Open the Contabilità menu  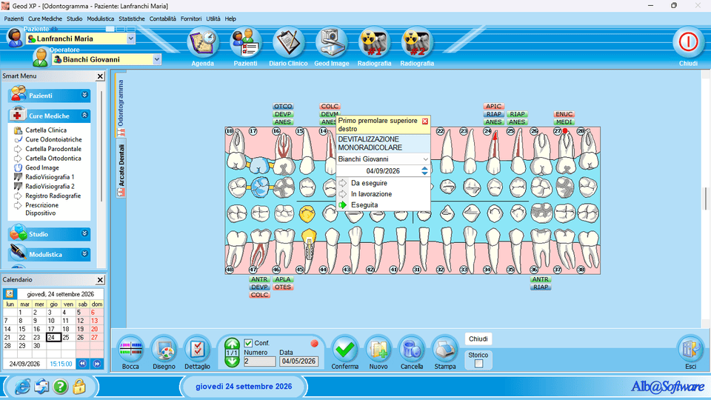(163, 19)
